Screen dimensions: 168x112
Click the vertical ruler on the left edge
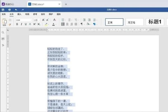(8, 73)
